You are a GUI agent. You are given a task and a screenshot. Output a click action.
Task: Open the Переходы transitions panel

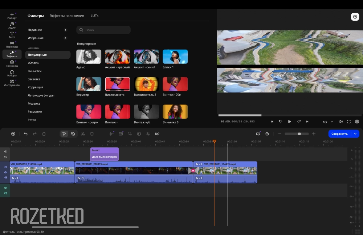coord(12,45)
